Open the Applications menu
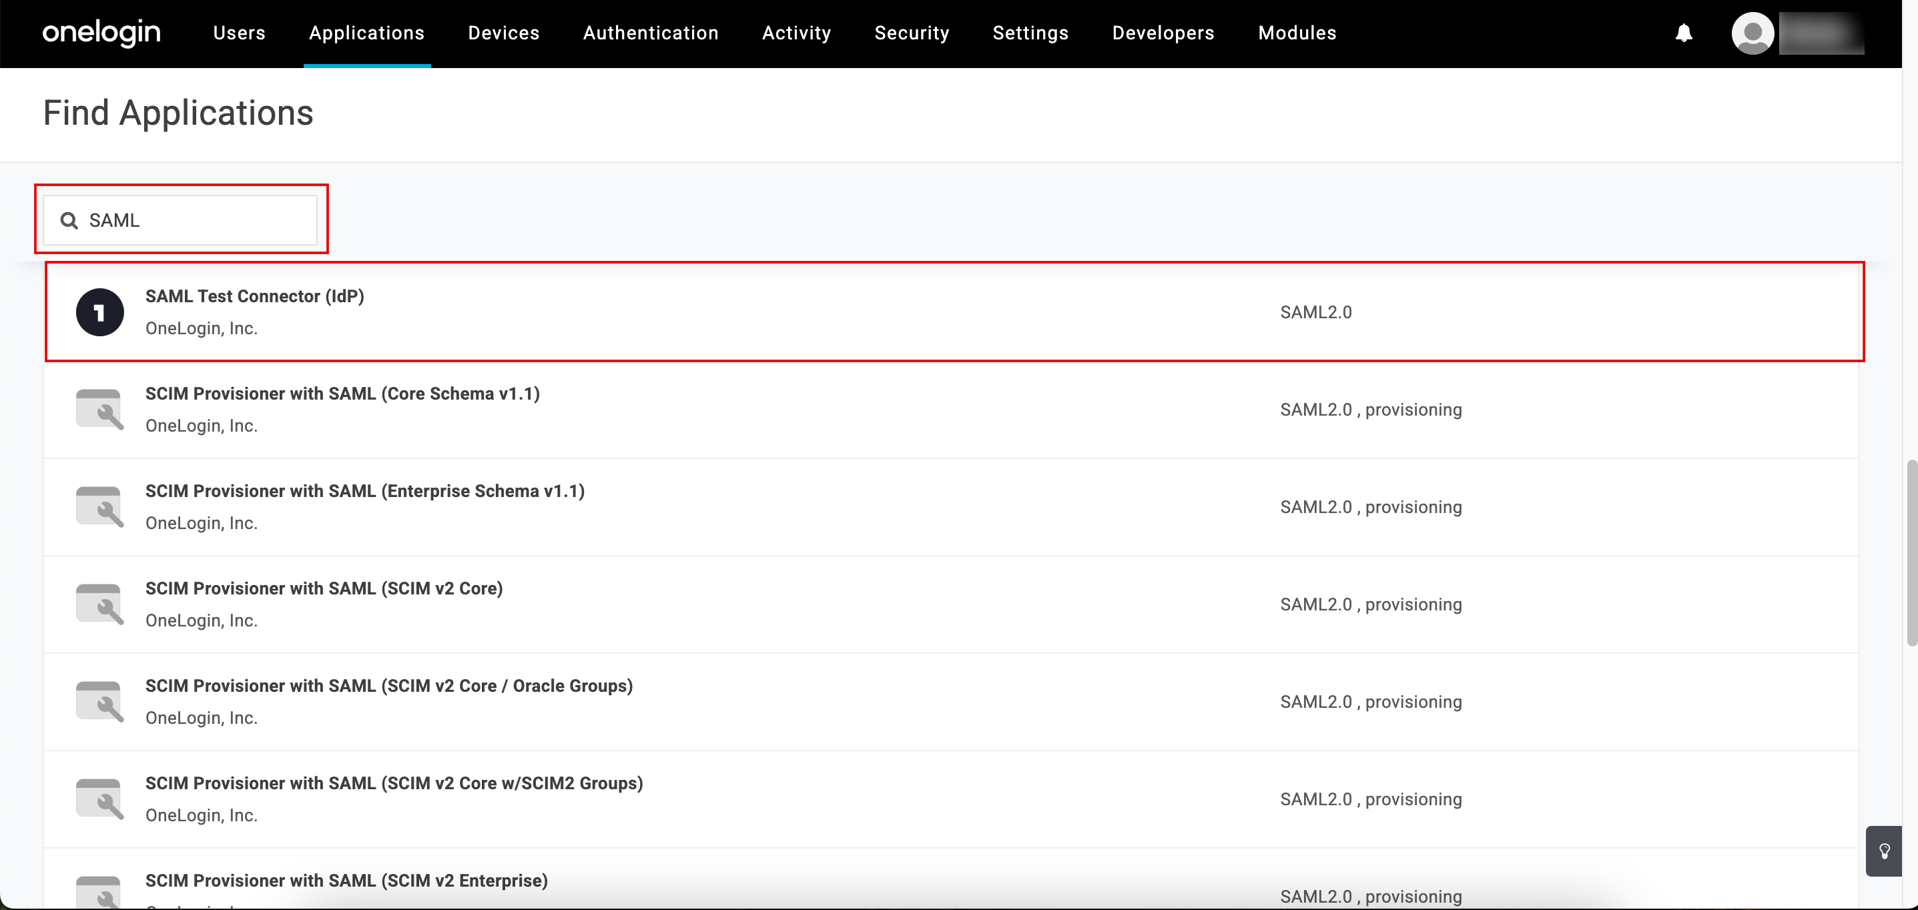Image resolution: width=1918 pixels, height=910 pixels. tap(366, 33)
